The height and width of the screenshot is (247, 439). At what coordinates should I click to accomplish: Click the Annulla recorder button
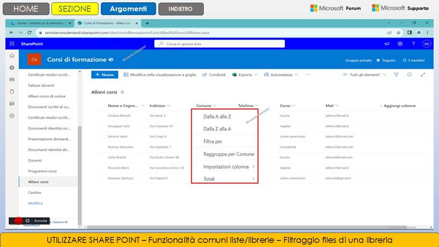click(40, 221)
